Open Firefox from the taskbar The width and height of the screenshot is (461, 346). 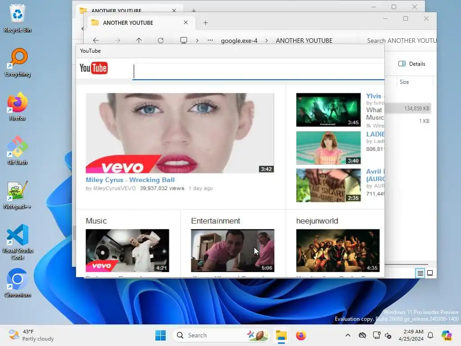pyautogui.click(x=301, y=335)
